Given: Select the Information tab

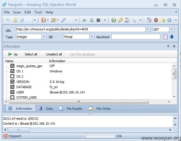Looking at the screenshot, I should click(x=21, y=109).
